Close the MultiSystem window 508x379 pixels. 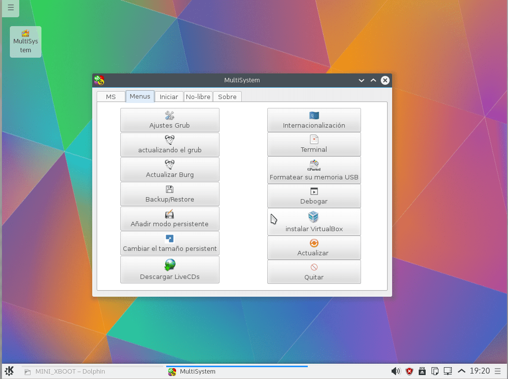pyautogui.click(x=385, y=80)
